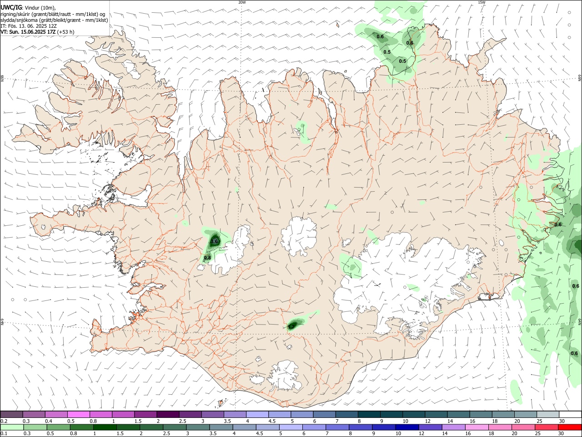Click the '0.2' label on the upper scale

(4, 421)
